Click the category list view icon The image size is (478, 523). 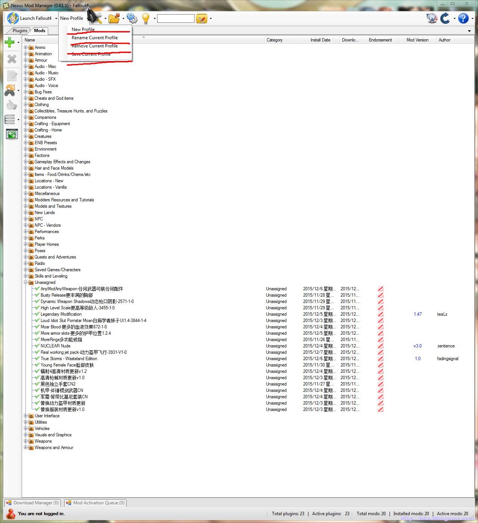point(10,120)
